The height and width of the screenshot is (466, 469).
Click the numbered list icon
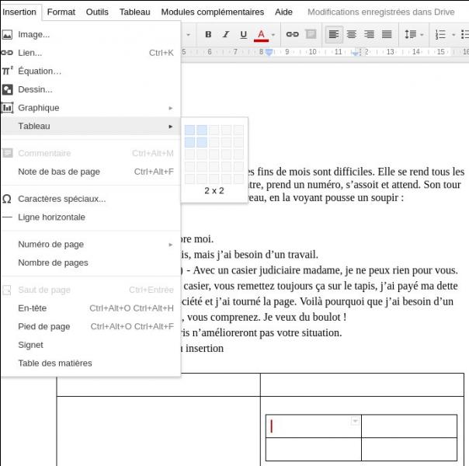440,34
